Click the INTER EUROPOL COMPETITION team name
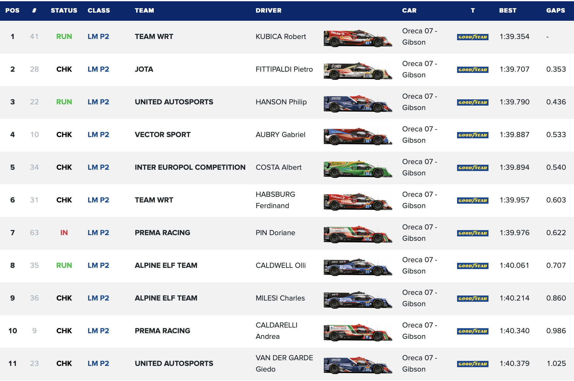Screen dimensions: 574x381 coord(190,167)
